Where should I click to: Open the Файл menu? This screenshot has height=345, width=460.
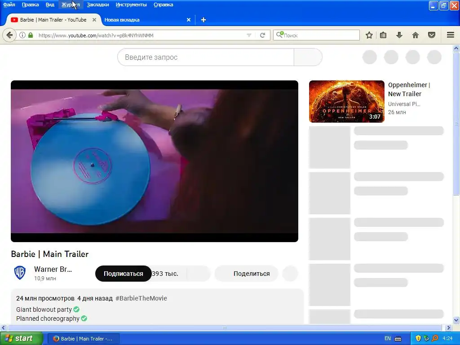tap(9, 4)
